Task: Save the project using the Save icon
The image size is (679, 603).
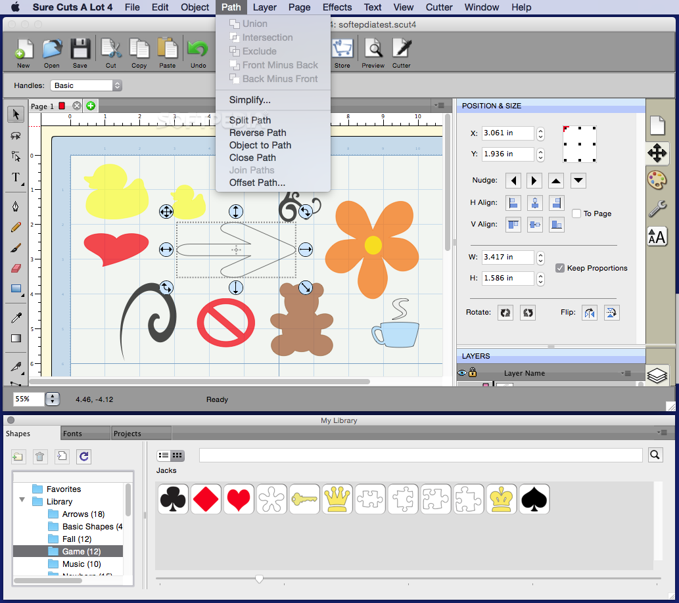Action: tap(80, 49)
